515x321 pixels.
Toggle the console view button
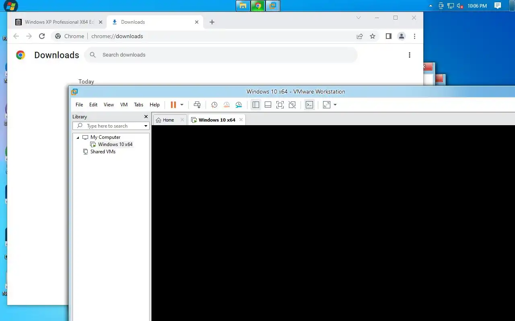pos(309,105)
